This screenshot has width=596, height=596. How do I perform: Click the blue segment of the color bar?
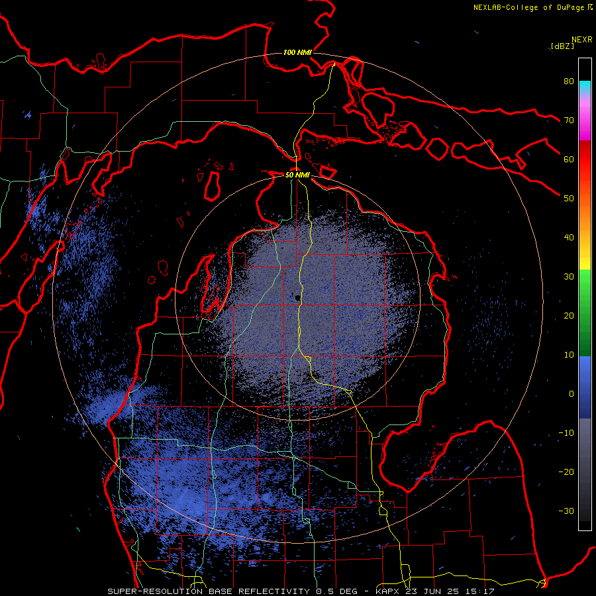(585, 387)
